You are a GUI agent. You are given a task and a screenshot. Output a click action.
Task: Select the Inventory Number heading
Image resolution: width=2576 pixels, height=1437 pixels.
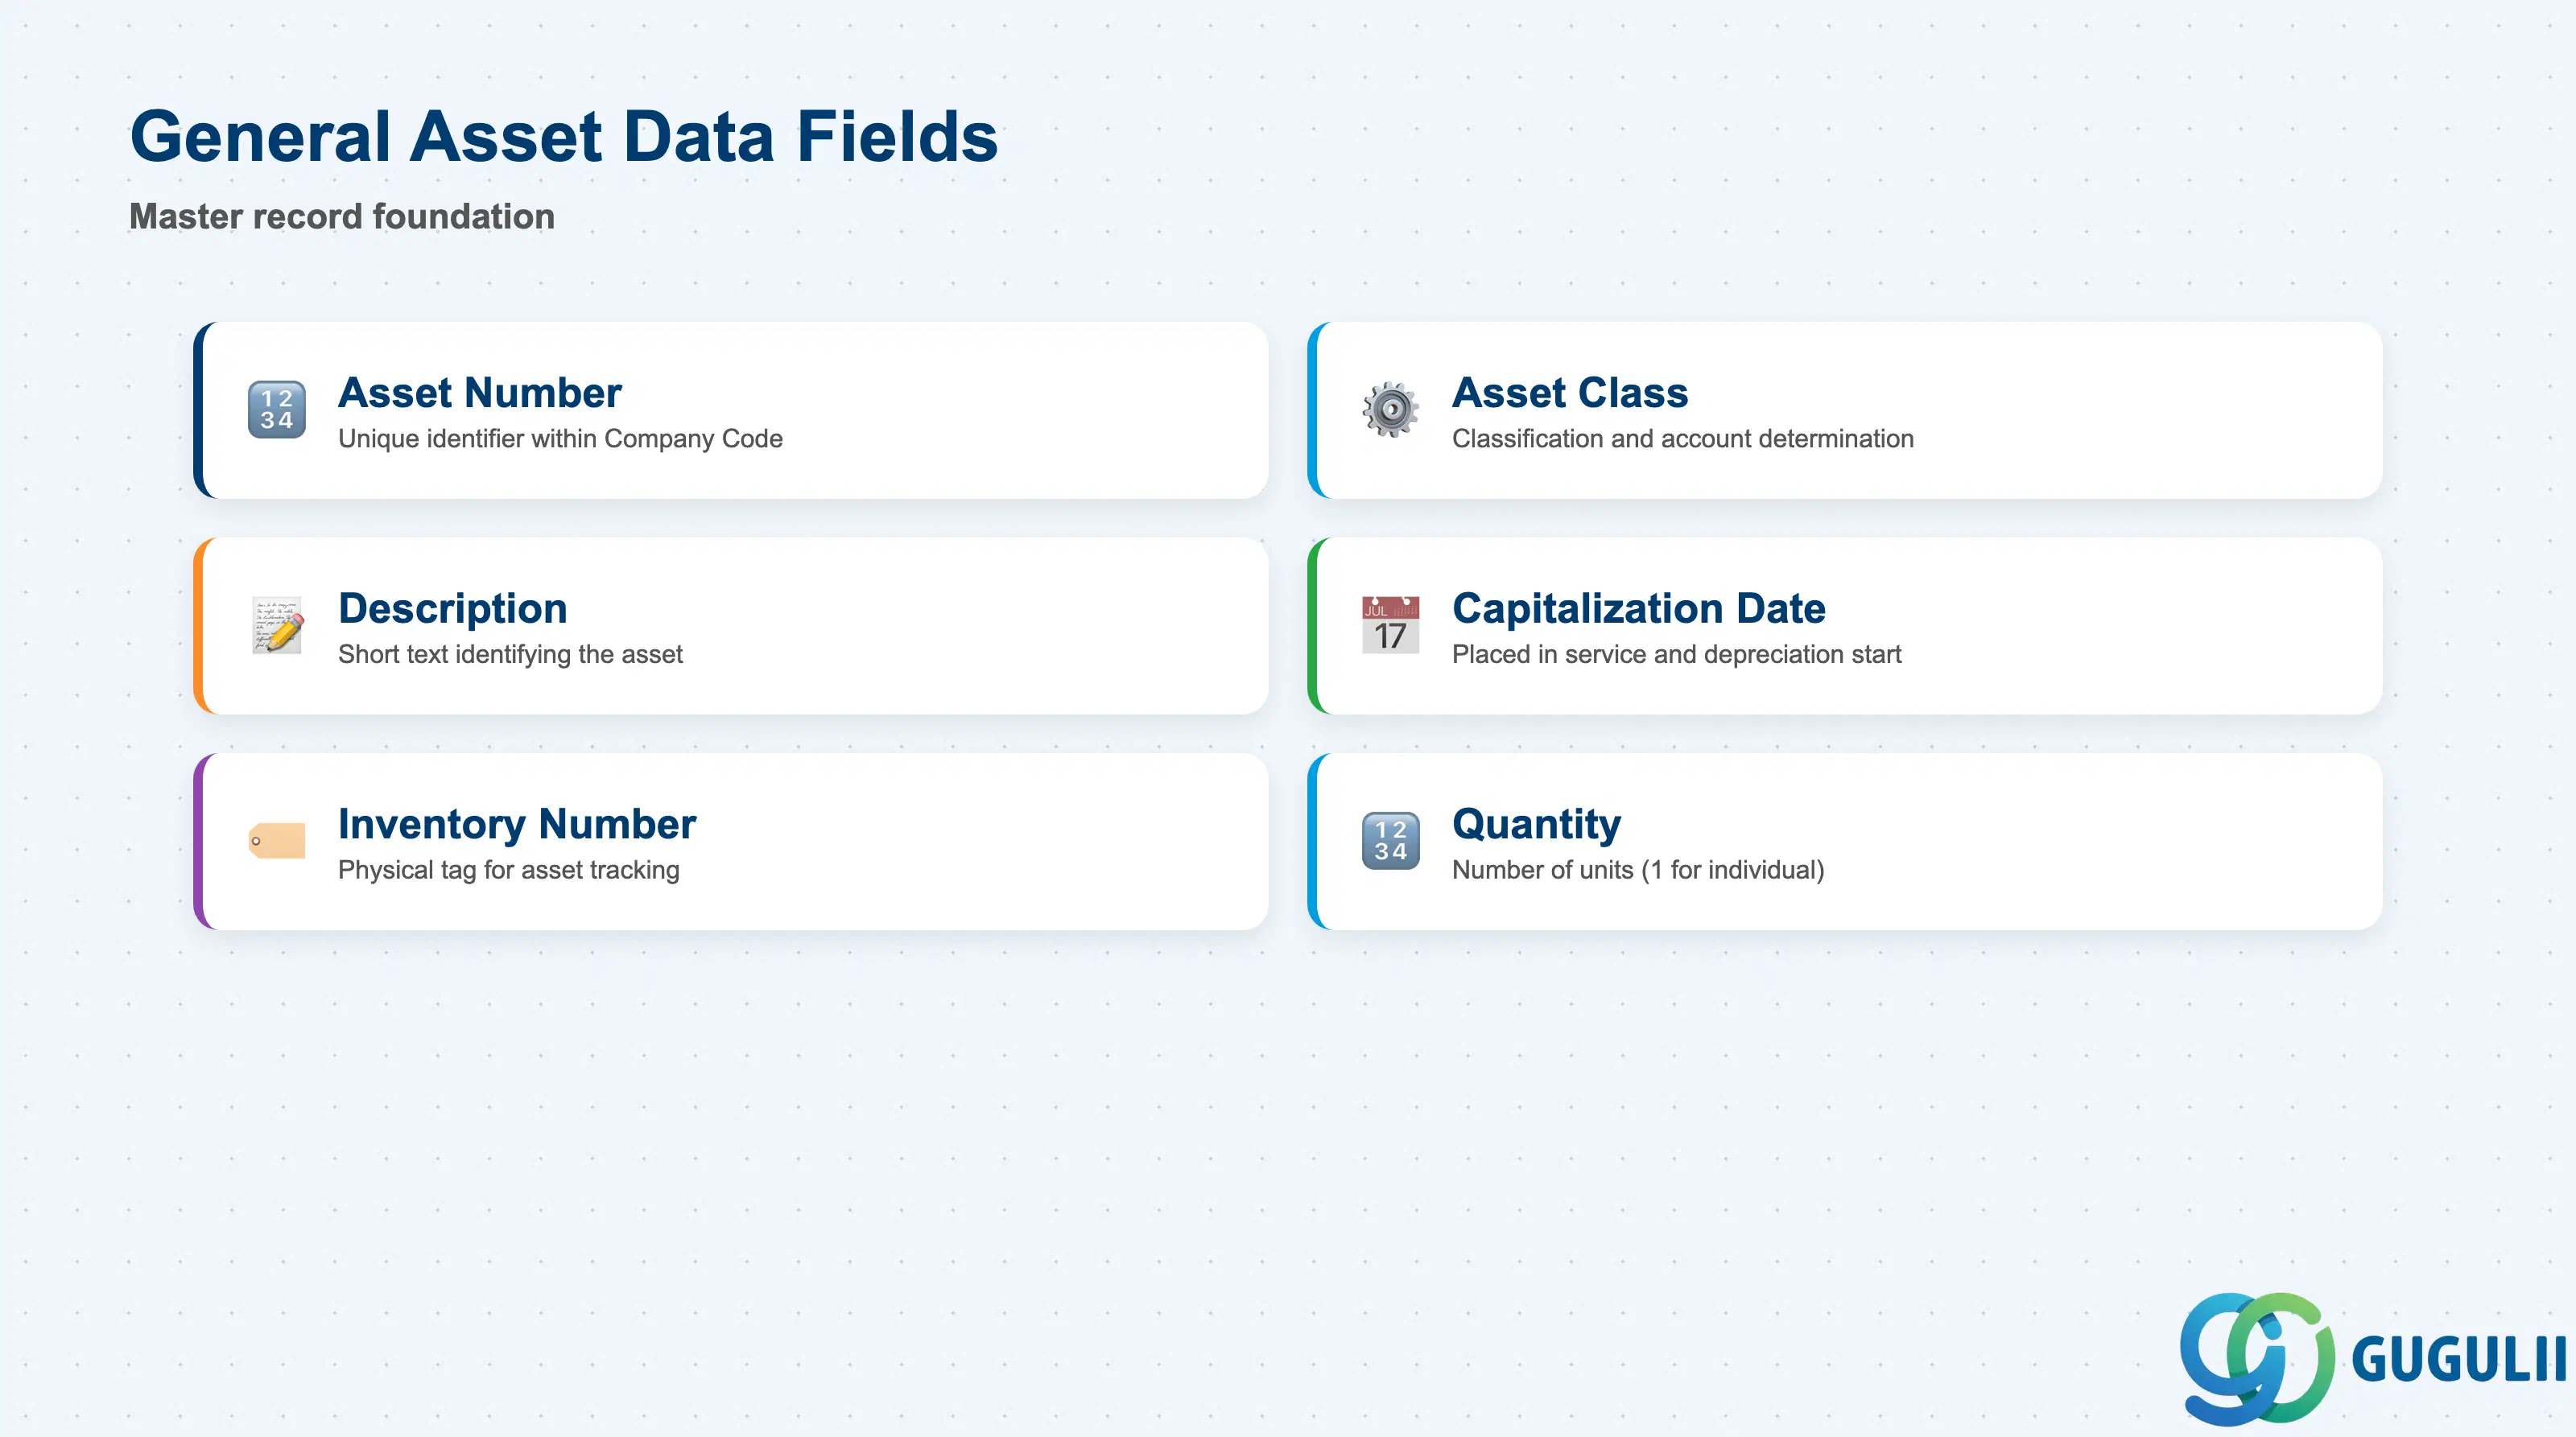517,825
